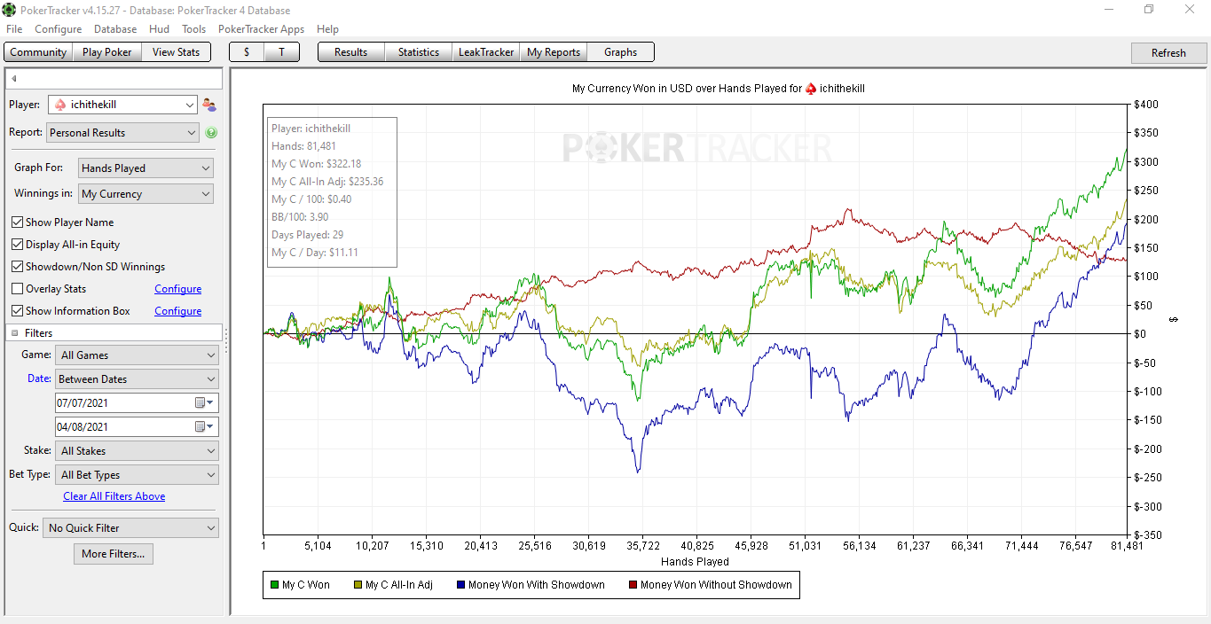The width and height of the screenshot is (1211, 624).
Task: Enable the Overlay Stats checkbox
Action: click(17, 289)
